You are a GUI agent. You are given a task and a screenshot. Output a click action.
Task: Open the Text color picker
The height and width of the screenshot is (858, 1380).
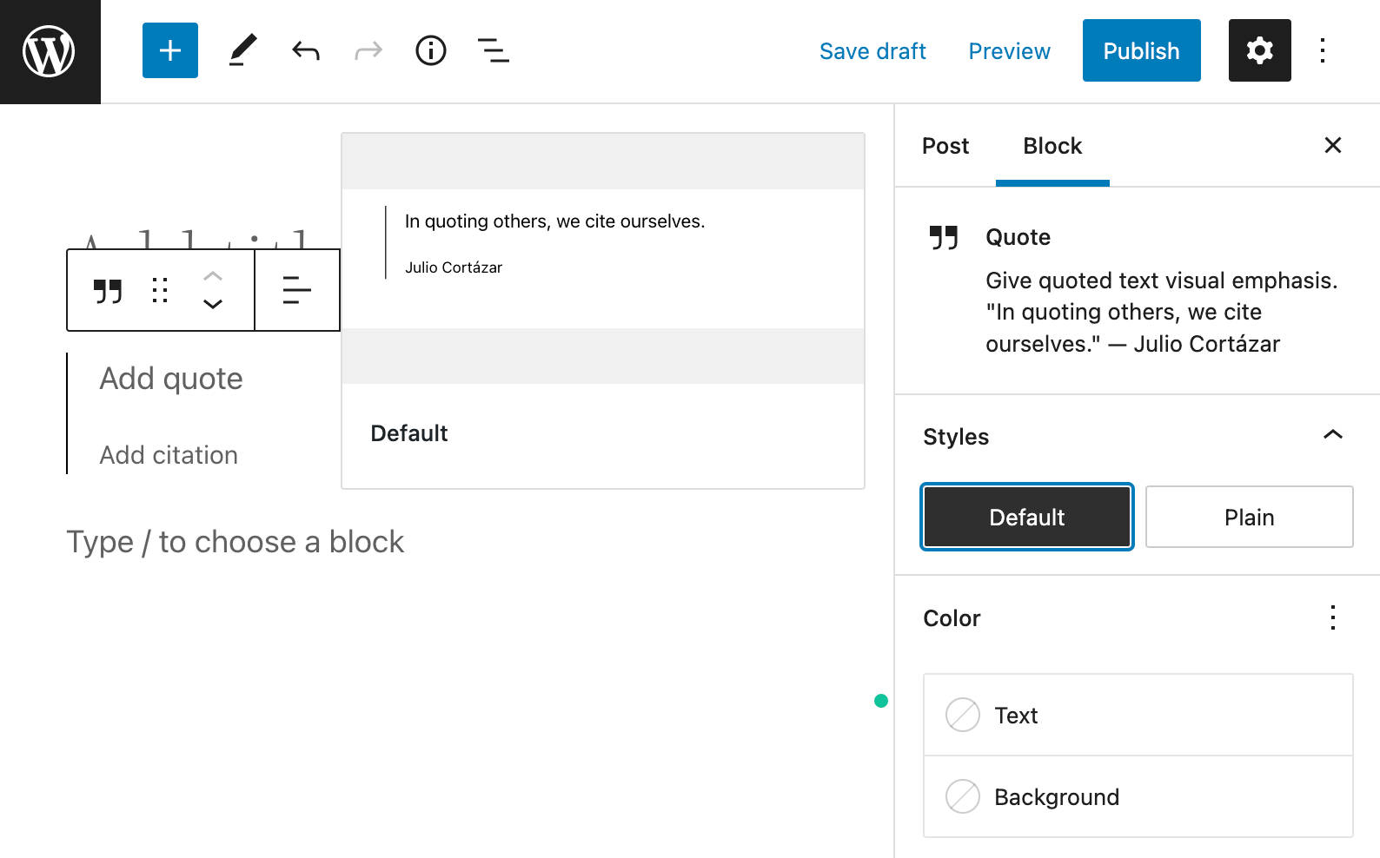pyautogui.click(x=1138, y=715)
